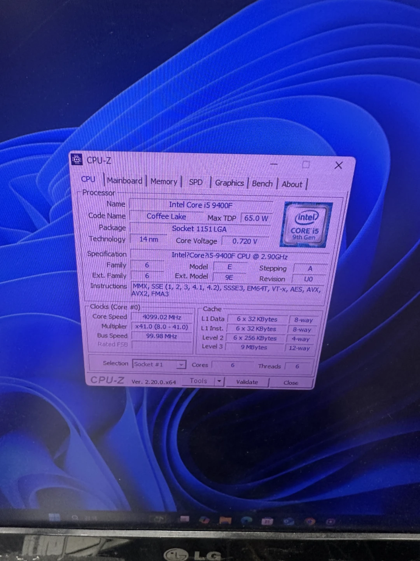Click the empty Rated FSB field
420x561 pixels.
[162, 345]
